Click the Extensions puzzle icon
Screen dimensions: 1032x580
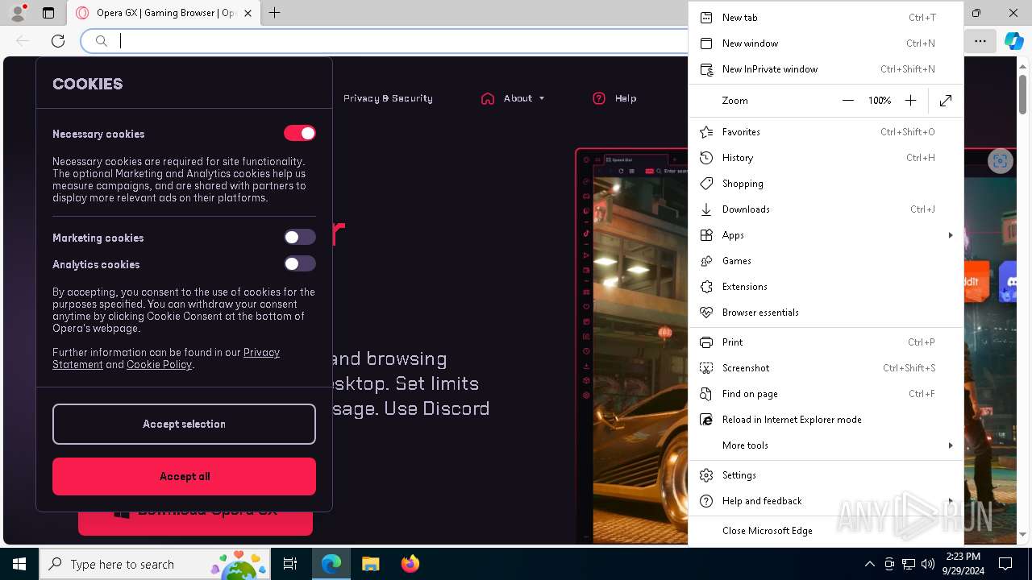click(x=706, y=287)
